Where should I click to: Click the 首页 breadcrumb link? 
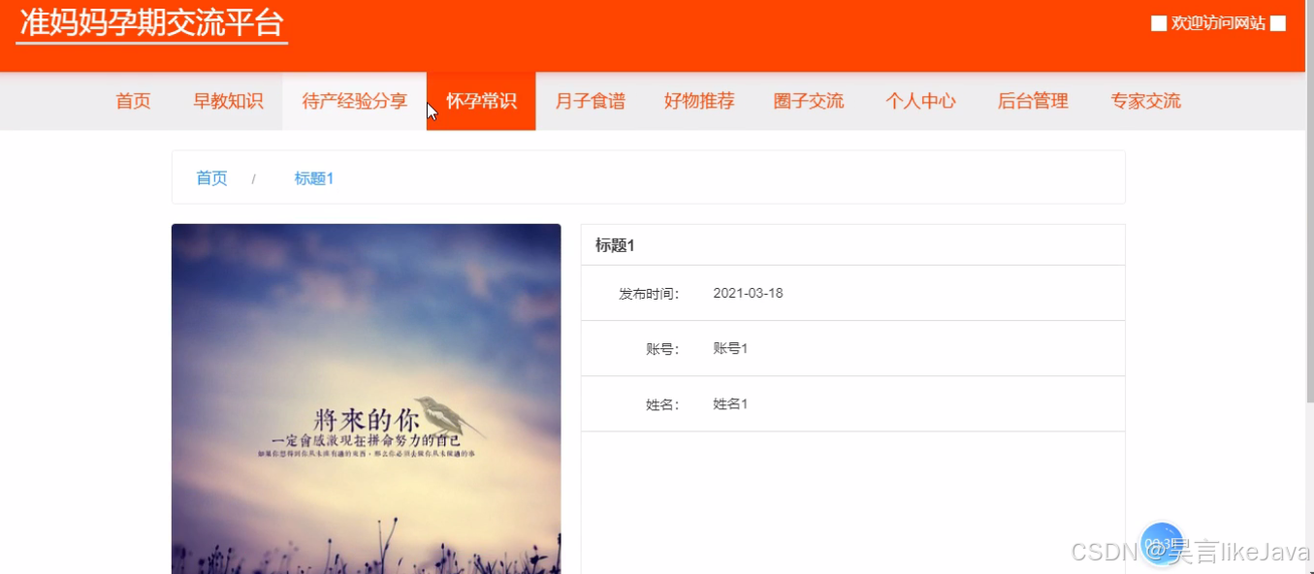pos(211,178)
